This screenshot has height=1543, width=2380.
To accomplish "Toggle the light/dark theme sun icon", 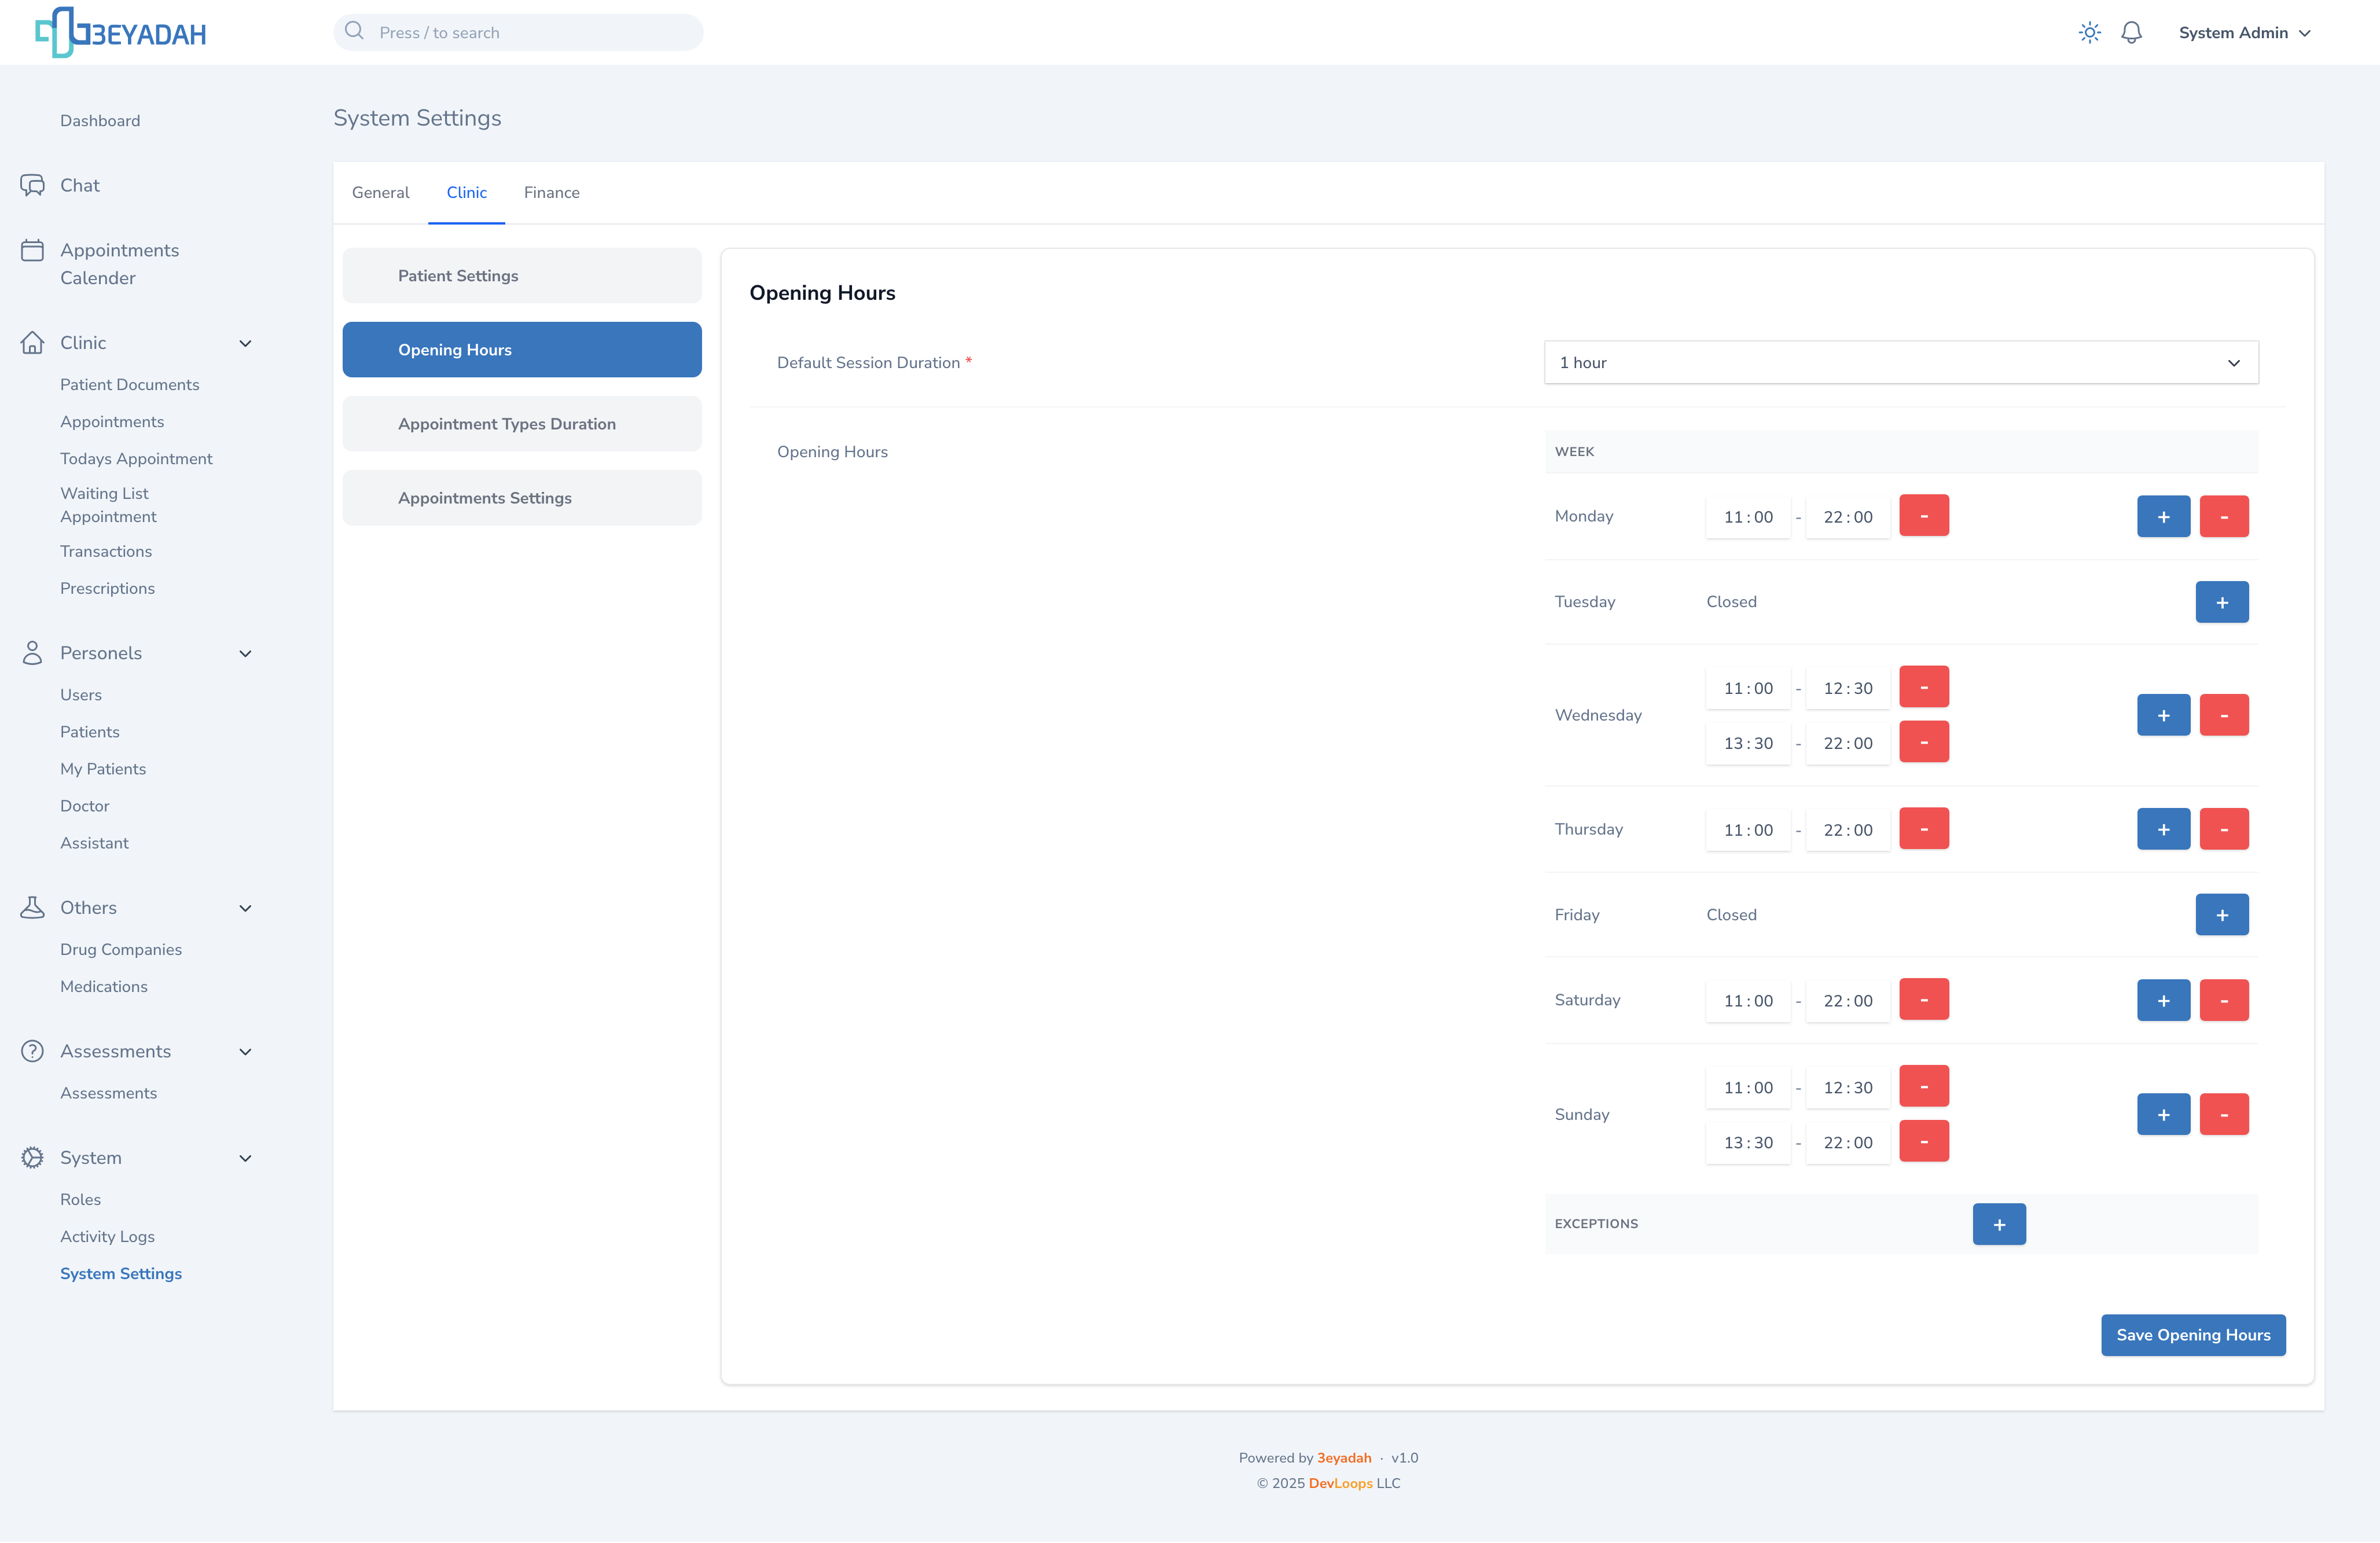I will click(2089, 32).
